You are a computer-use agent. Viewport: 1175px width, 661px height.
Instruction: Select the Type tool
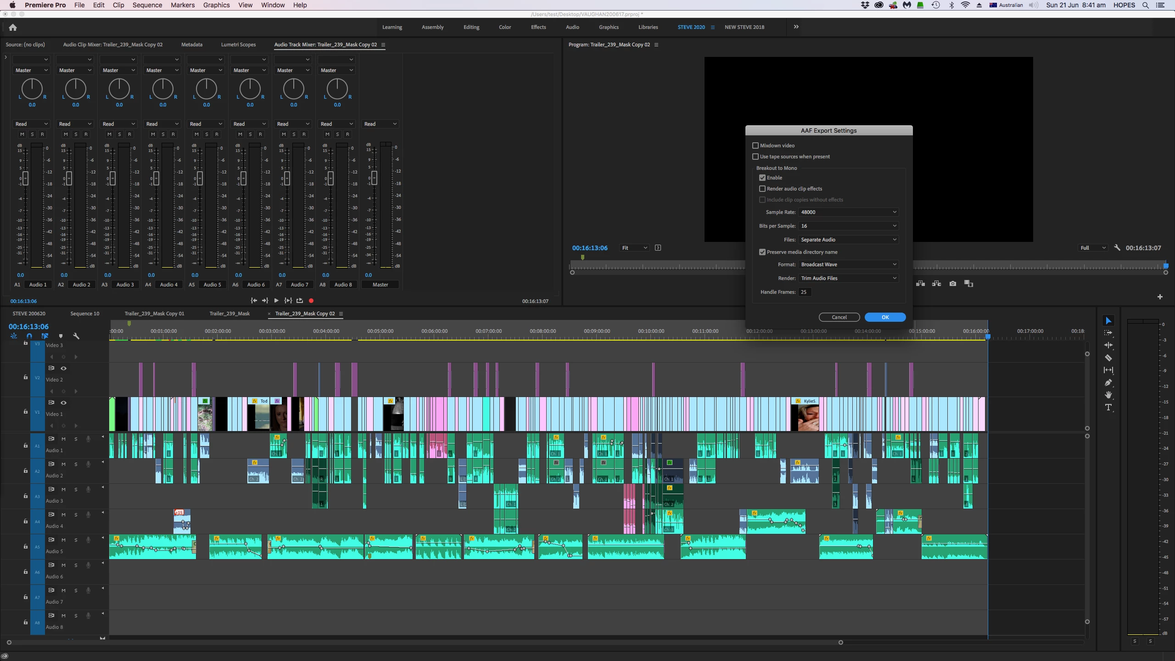[x=1108, y=407]
